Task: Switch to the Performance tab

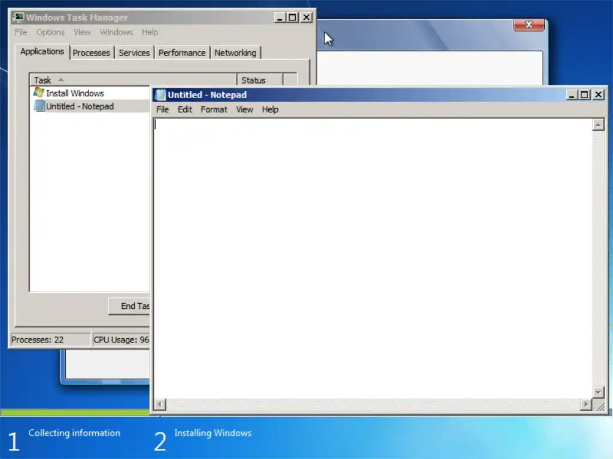Action: [182, 53]
